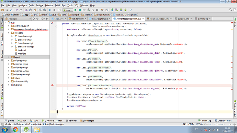
Task: Open the app run configuration dropdown
Action: click(68, 10)
